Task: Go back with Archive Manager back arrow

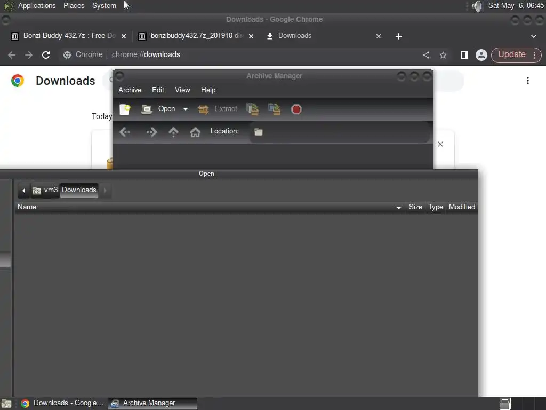Action: point(125,132)
